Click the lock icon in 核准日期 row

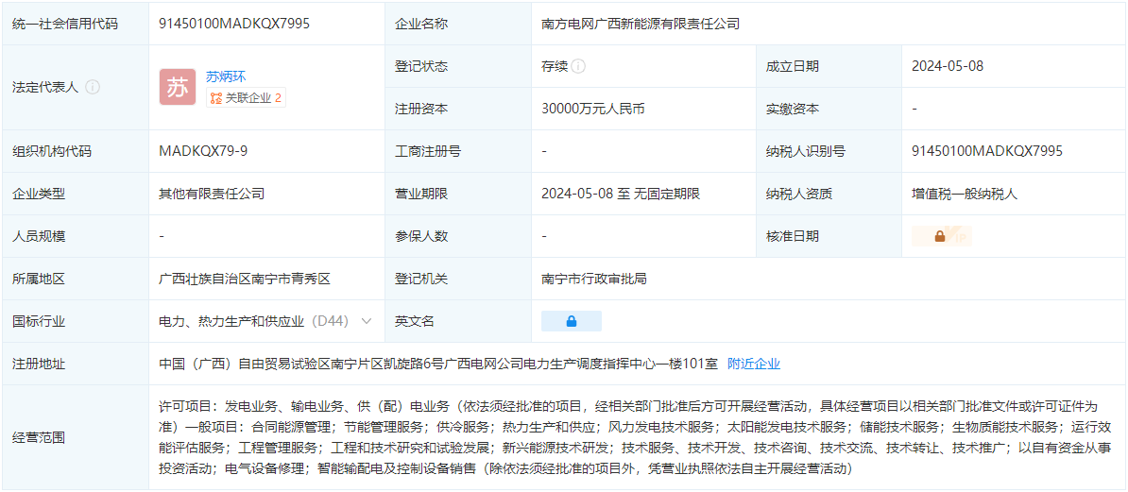point(940,236)
